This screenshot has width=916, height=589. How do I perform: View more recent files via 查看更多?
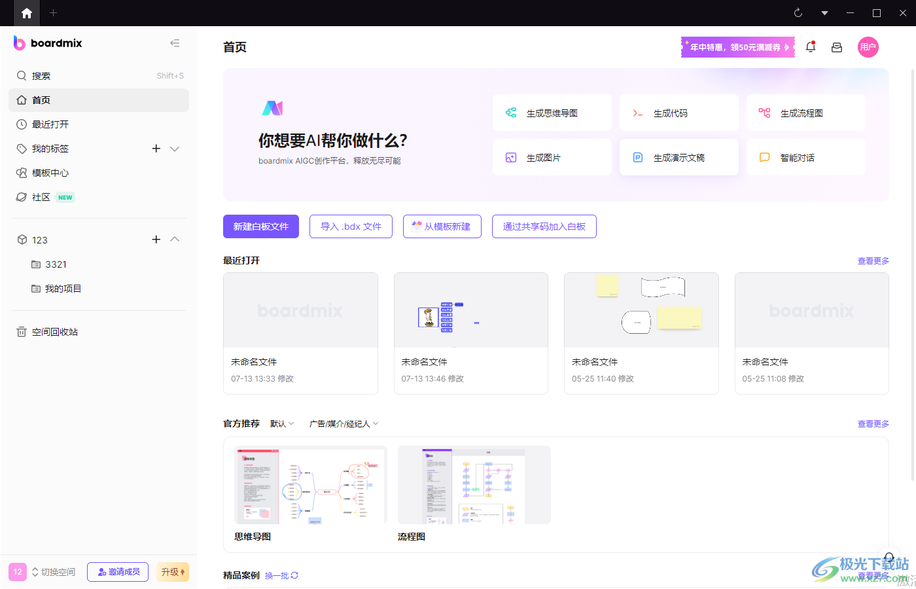click(873, 260)
